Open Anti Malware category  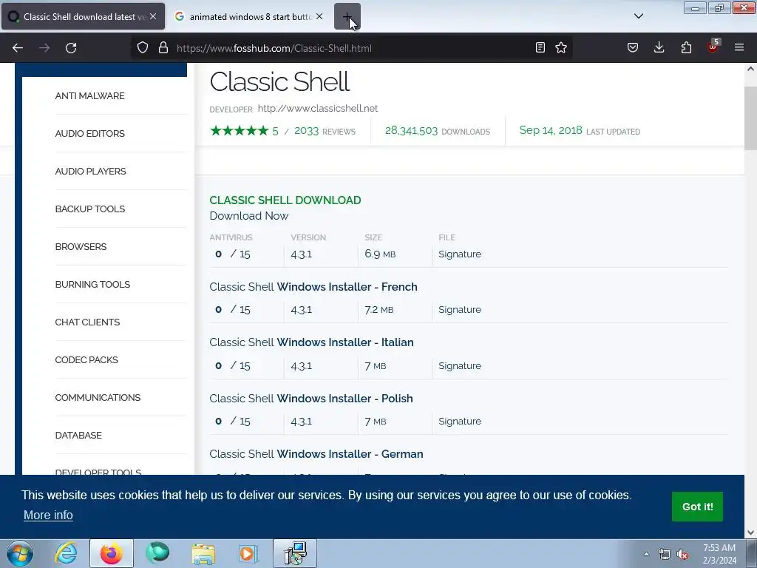[x=89, y=95]
